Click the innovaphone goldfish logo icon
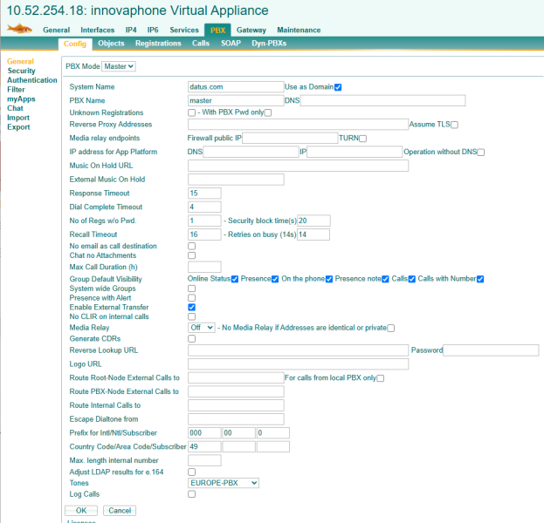Image resolution: width=544 pixels, height=523 pixels. tap(19, 29)
